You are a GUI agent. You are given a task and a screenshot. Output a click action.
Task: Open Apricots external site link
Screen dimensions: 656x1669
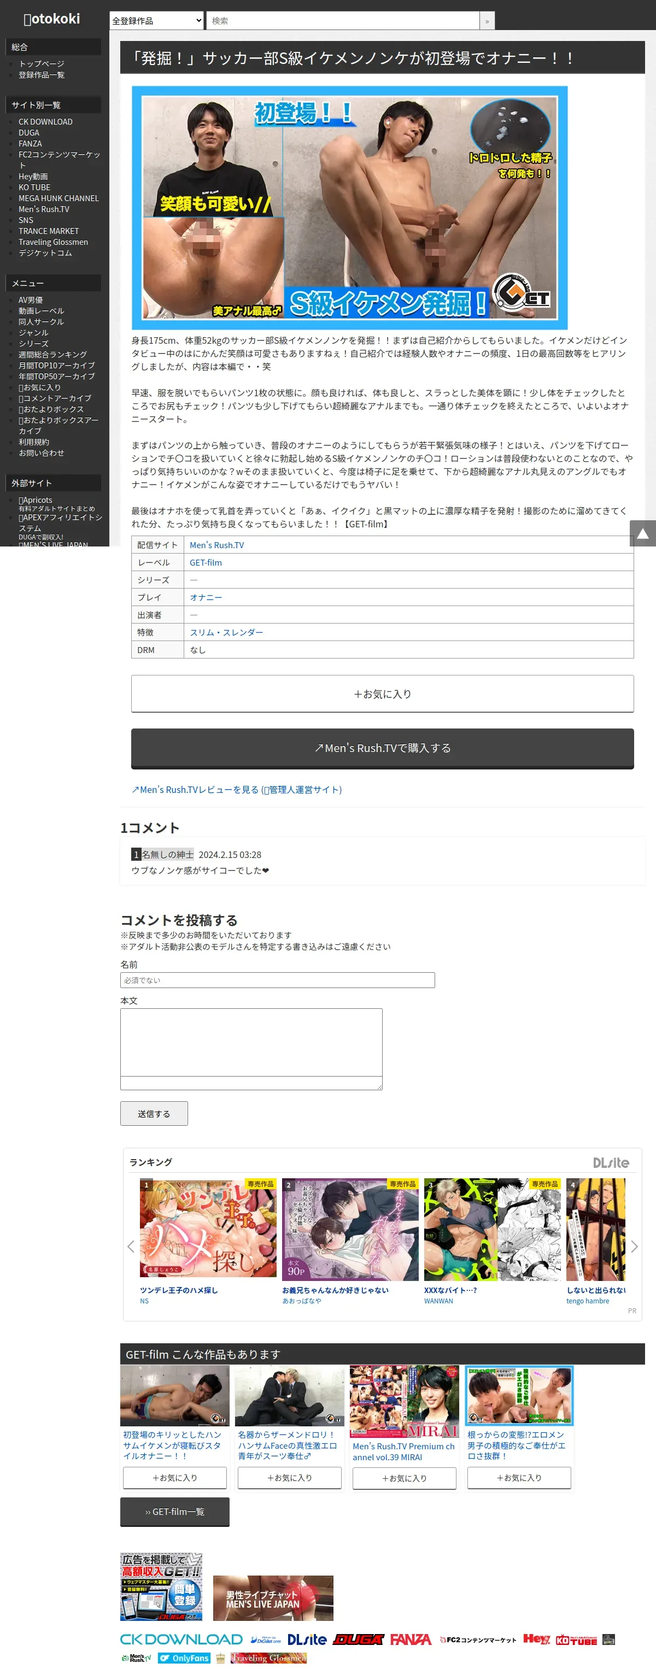(36, 500)
